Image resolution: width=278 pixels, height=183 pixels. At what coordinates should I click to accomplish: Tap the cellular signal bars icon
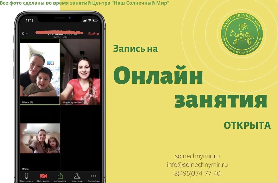pos(85,21)
